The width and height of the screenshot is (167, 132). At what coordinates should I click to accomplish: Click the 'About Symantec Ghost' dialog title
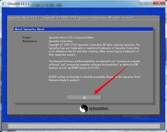(x=30, y=29)
